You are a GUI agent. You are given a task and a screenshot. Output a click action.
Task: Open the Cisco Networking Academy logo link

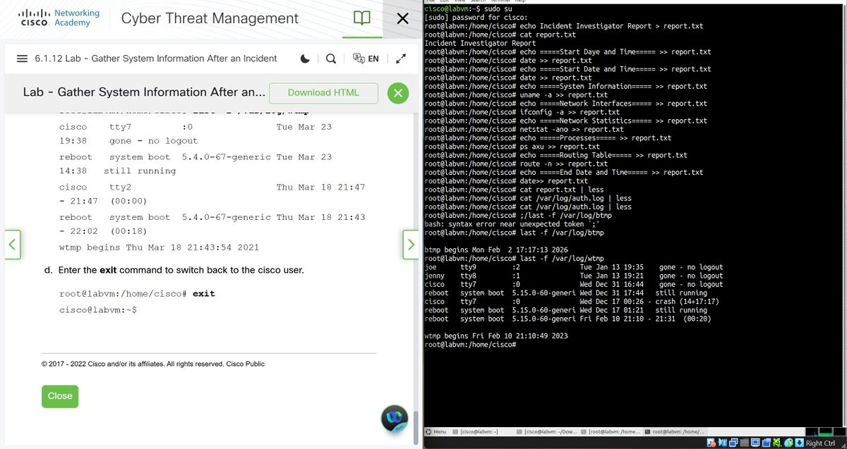pyautogui.click(x=60, y=18)
